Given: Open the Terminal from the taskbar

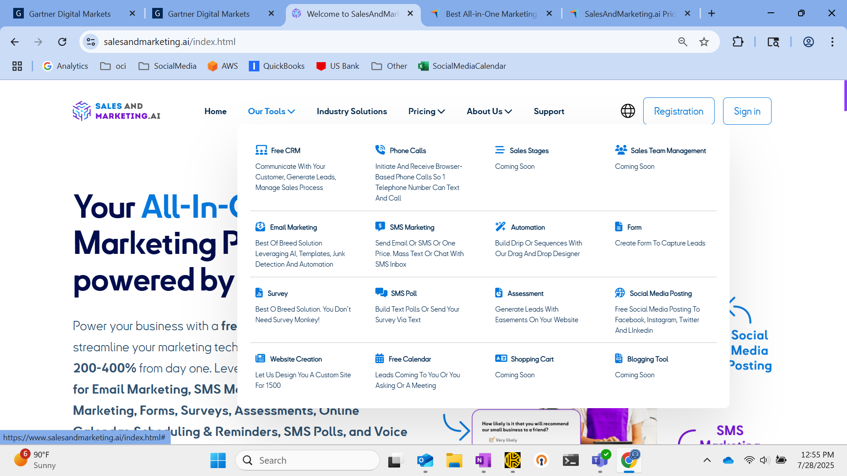Looking at the screenshot, I should [570, 460].
